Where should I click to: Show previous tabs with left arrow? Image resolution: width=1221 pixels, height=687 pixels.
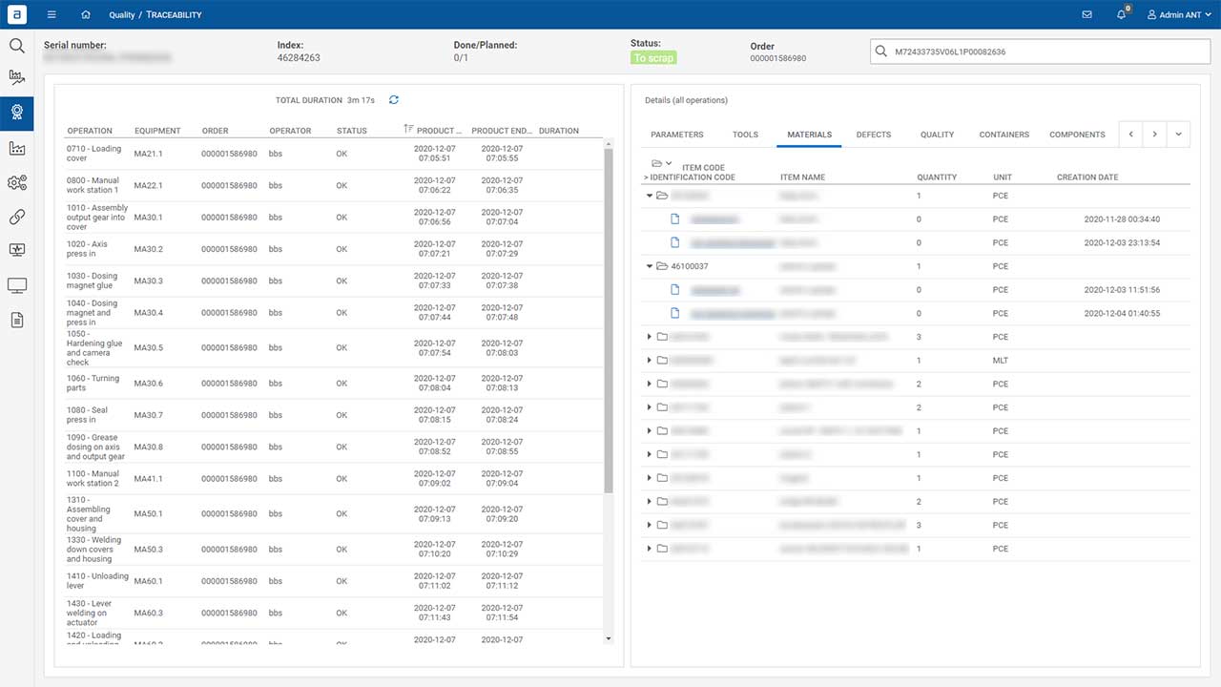(x=1131, y=135)
